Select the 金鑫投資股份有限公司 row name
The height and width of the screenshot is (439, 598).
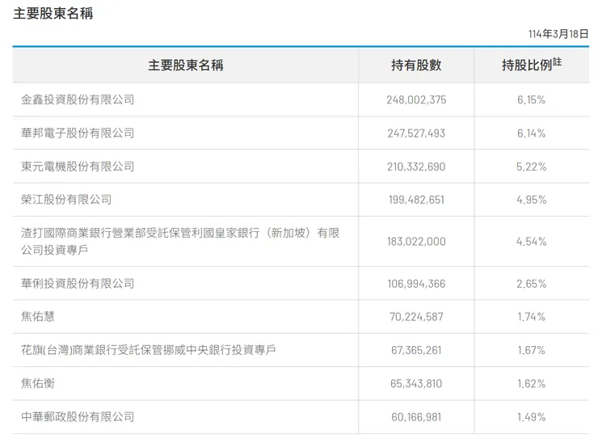[78, 99]
